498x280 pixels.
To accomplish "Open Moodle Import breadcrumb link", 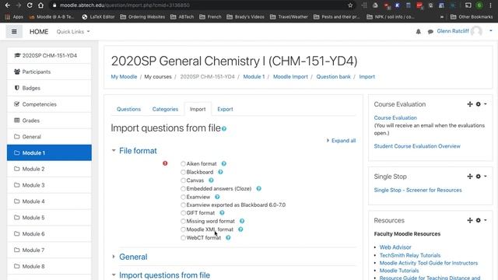I will pos(290,77).
